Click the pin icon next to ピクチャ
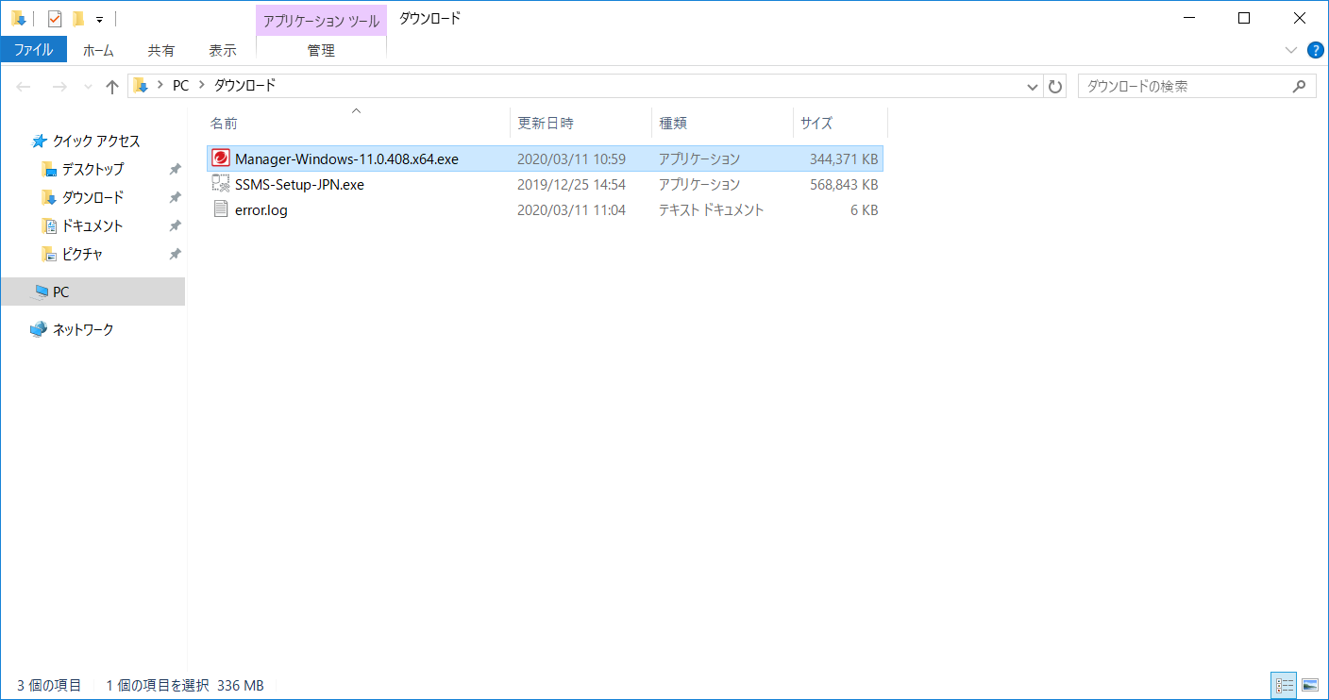 [x=175, y=255]
